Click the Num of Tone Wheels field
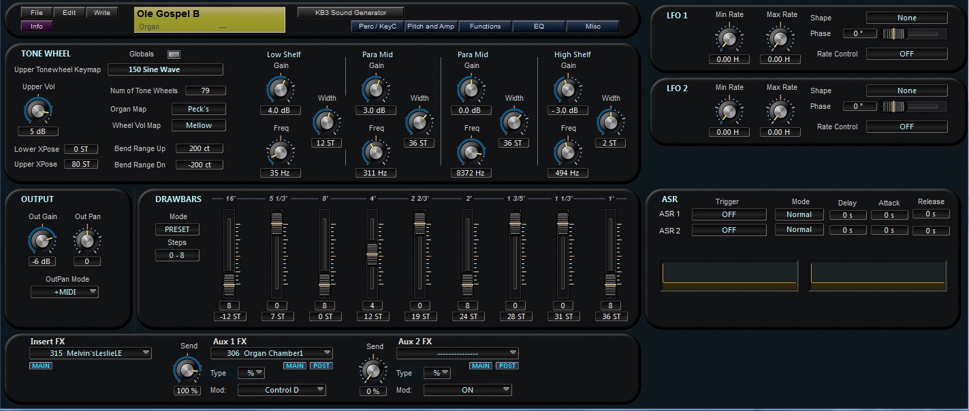969x411 pixels. 205,91
